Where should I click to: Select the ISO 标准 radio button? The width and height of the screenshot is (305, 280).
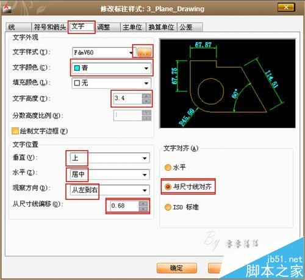168,207
